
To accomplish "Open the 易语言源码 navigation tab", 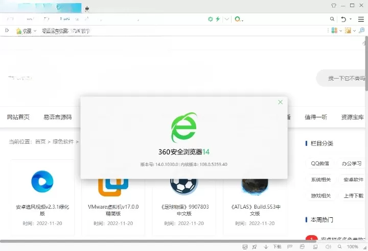I will 57,117.
